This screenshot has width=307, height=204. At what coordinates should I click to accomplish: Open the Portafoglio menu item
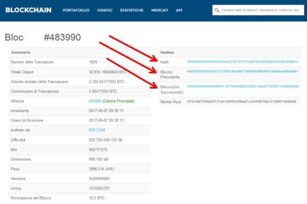pos(76,10)
